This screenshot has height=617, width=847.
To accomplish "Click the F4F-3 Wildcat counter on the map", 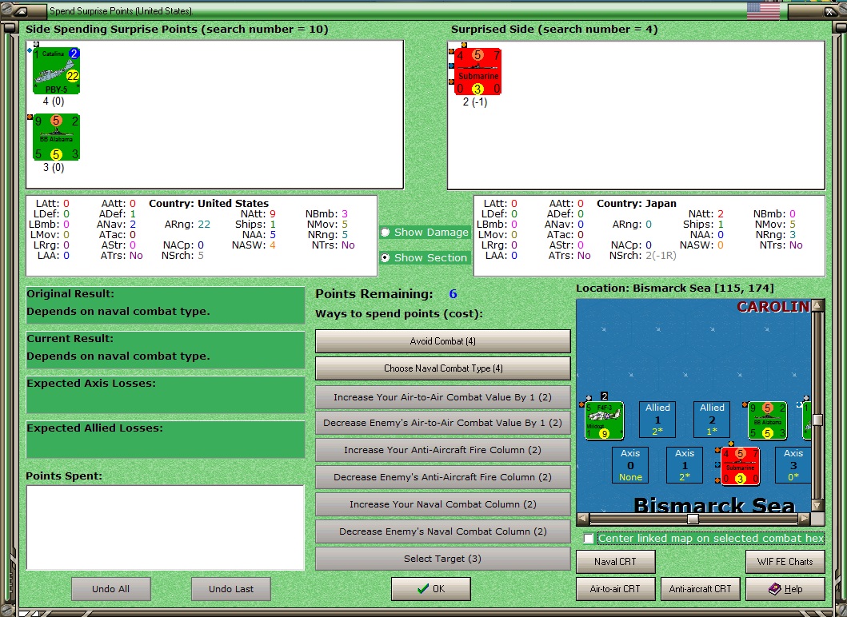I will (x=605, y=420).
